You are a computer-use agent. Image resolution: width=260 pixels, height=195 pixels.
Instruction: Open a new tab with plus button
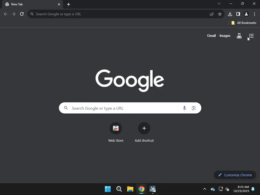[69, 4]
